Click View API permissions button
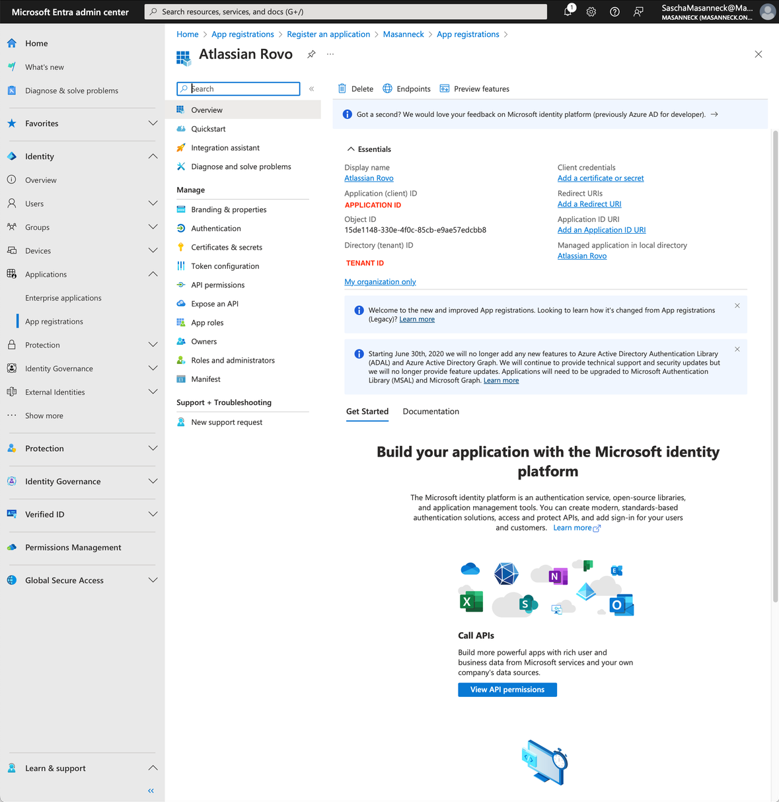Image resolution: width=779 pixels, height=802 pixels. 507,690
